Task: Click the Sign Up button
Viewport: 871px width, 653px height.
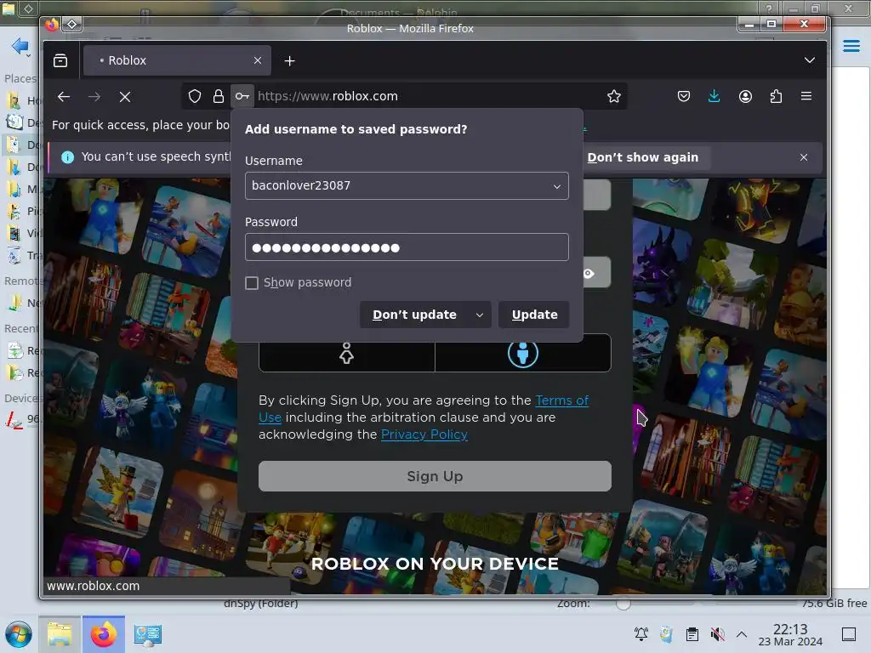Action: (x=435, y=476)
